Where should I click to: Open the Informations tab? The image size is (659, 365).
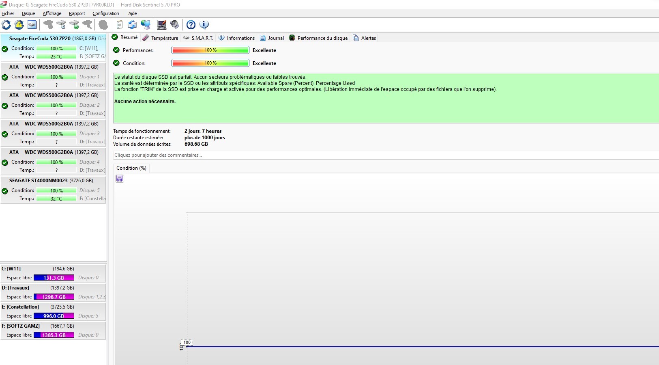[236, 38]
